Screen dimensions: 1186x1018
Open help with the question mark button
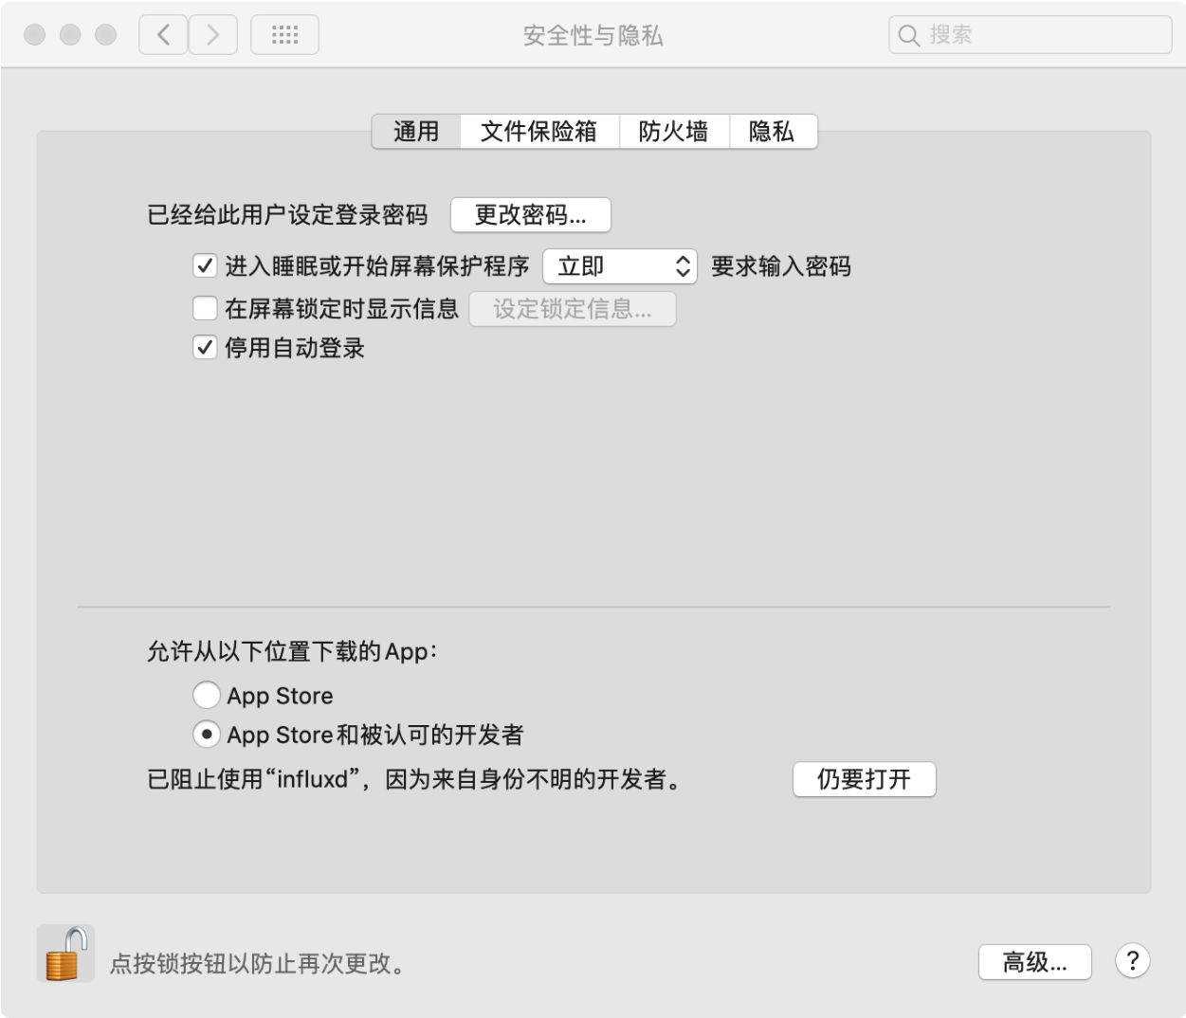(x=1132, y=961)
